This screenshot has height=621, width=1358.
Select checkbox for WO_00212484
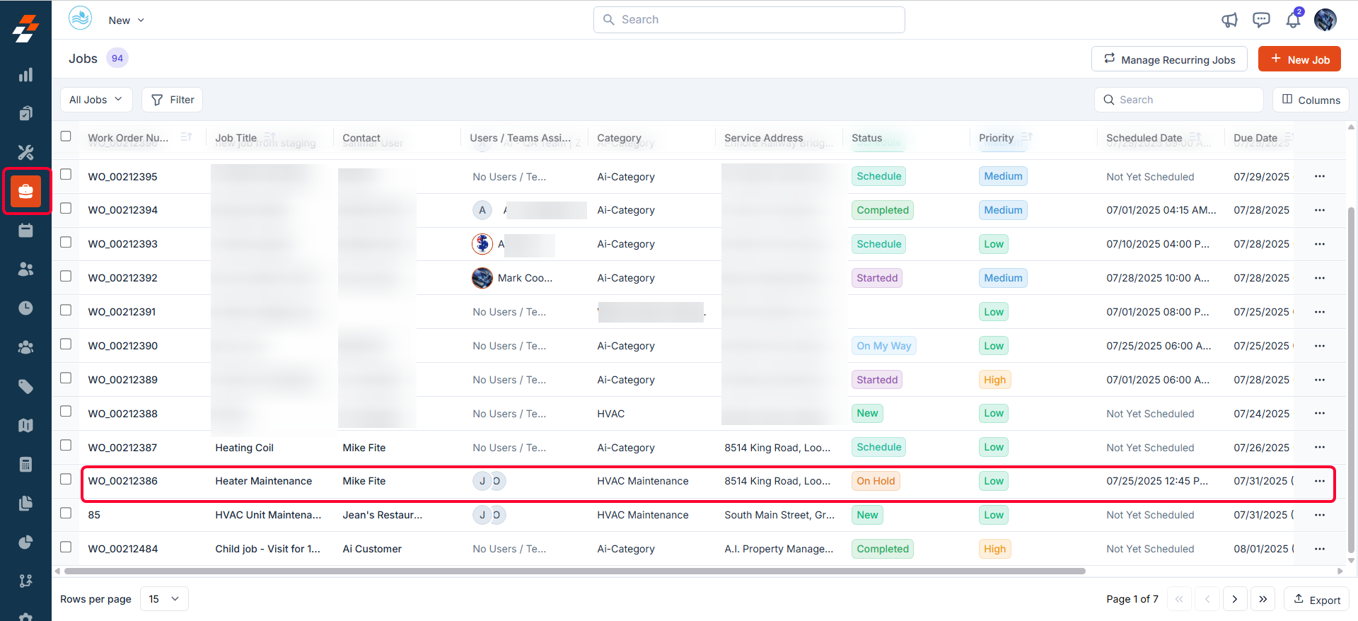(66, 547)
